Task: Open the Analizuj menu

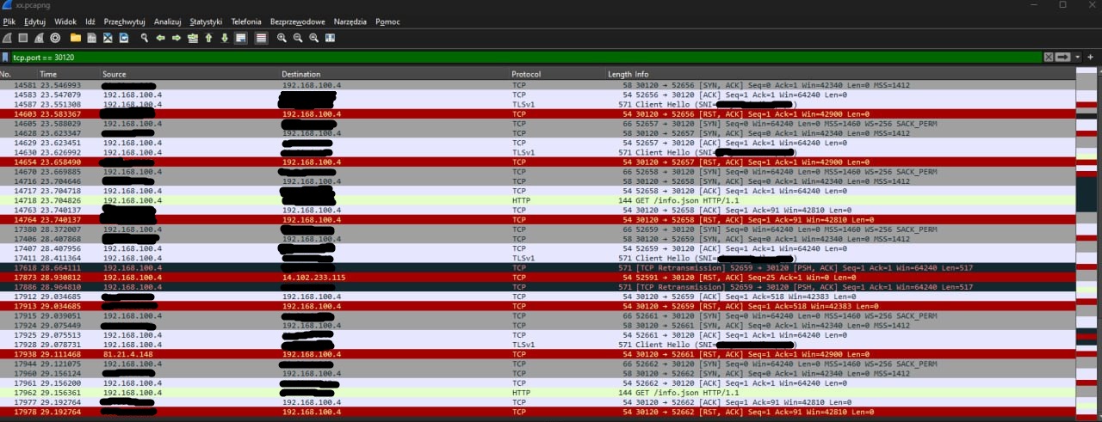Action: (167, 21)
